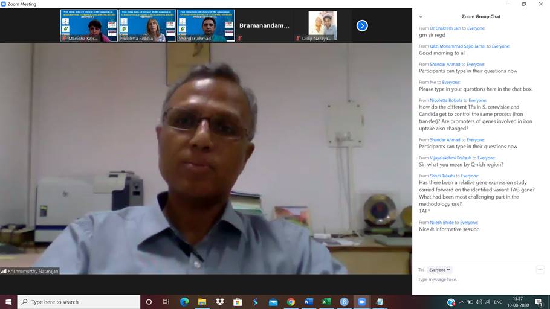Select the Bramanandam participant tile
550x309 pixels.
pos(264,25)
